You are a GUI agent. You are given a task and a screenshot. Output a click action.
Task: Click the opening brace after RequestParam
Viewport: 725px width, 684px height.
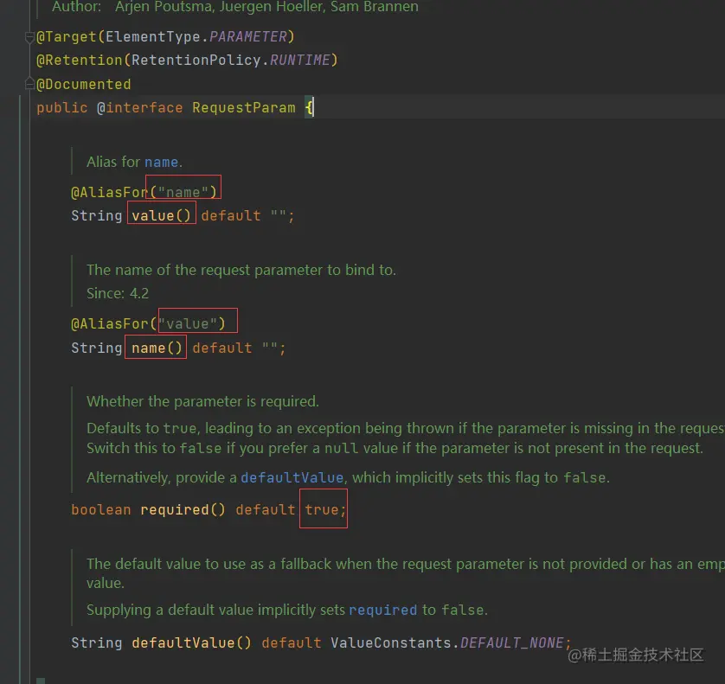coord(310,108)
